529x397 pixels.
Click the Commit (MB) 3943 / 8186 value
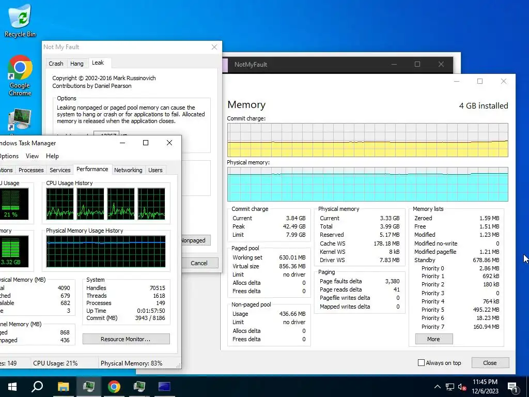(x=150, y=318)
